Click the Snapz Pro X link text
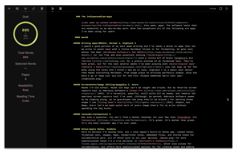This screenshot has width=237, height=153. (x=138, y=91)
